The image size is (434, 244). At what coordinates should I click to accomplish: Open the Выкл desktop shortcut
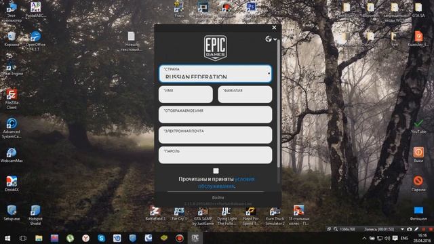[418, 155]
